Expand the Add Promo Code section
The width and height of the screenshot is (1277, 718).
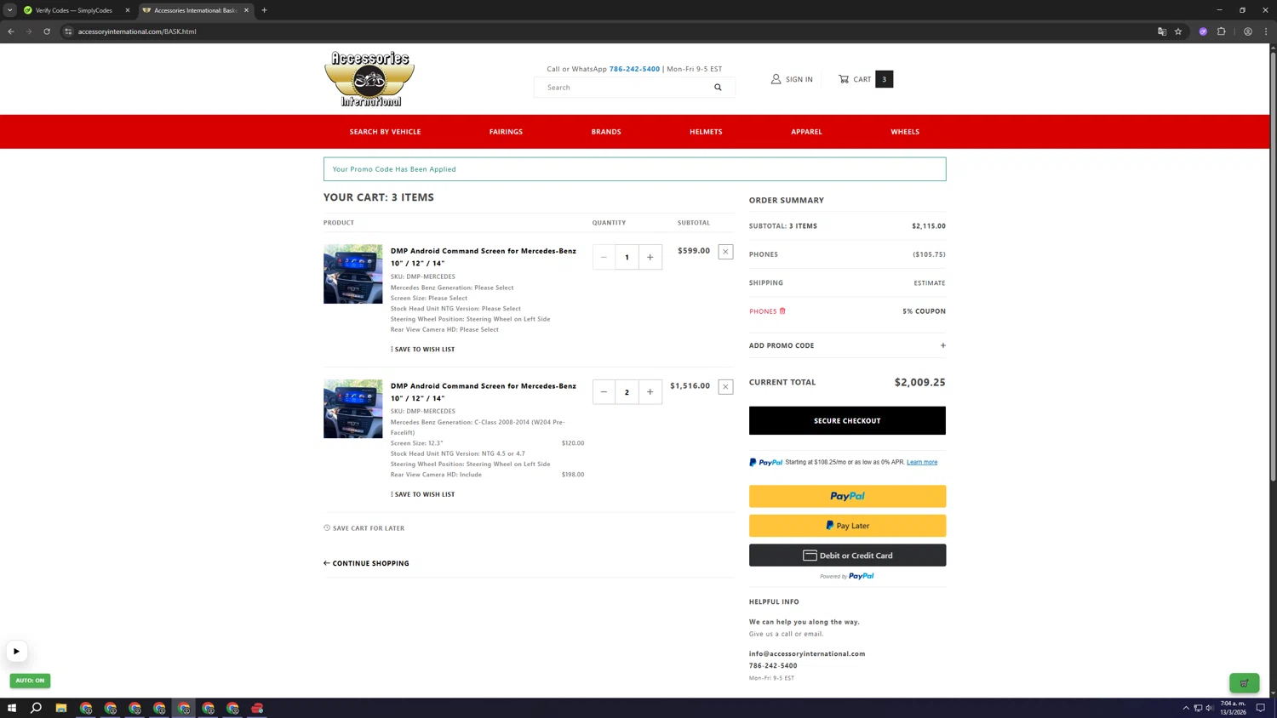pos(847,345)
